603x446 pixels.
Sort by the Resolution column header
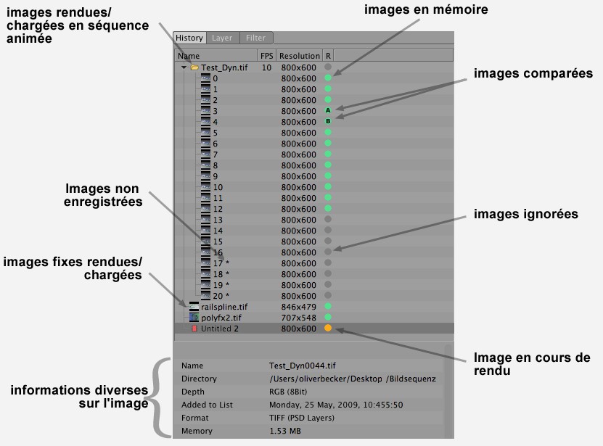299,56
